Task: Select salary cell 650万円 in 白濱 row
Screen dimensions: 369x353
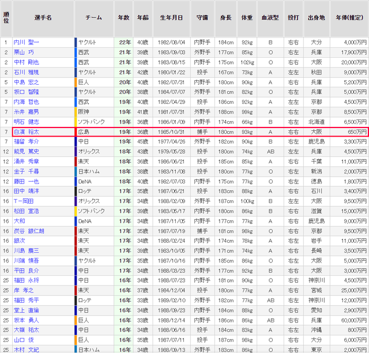Action: tap(349, 132)
